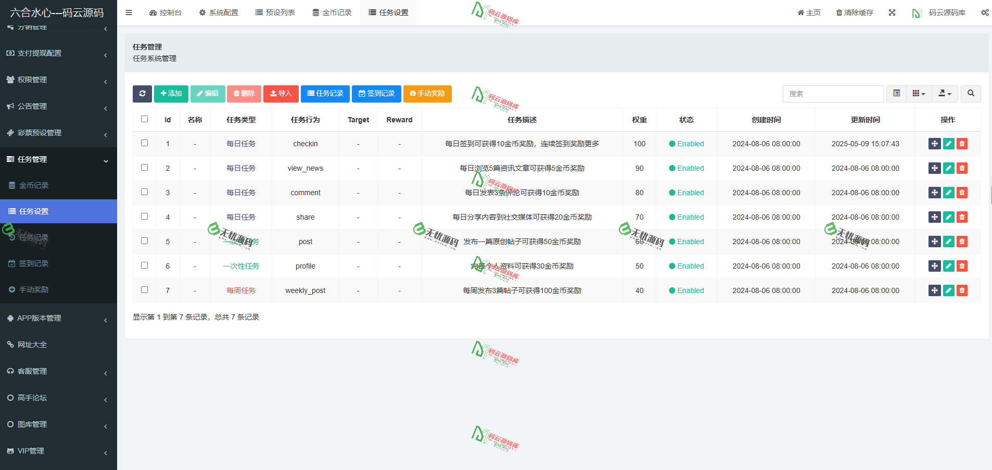
Task: Click the fullscreen icon in the top navbar
Action: 892,12
